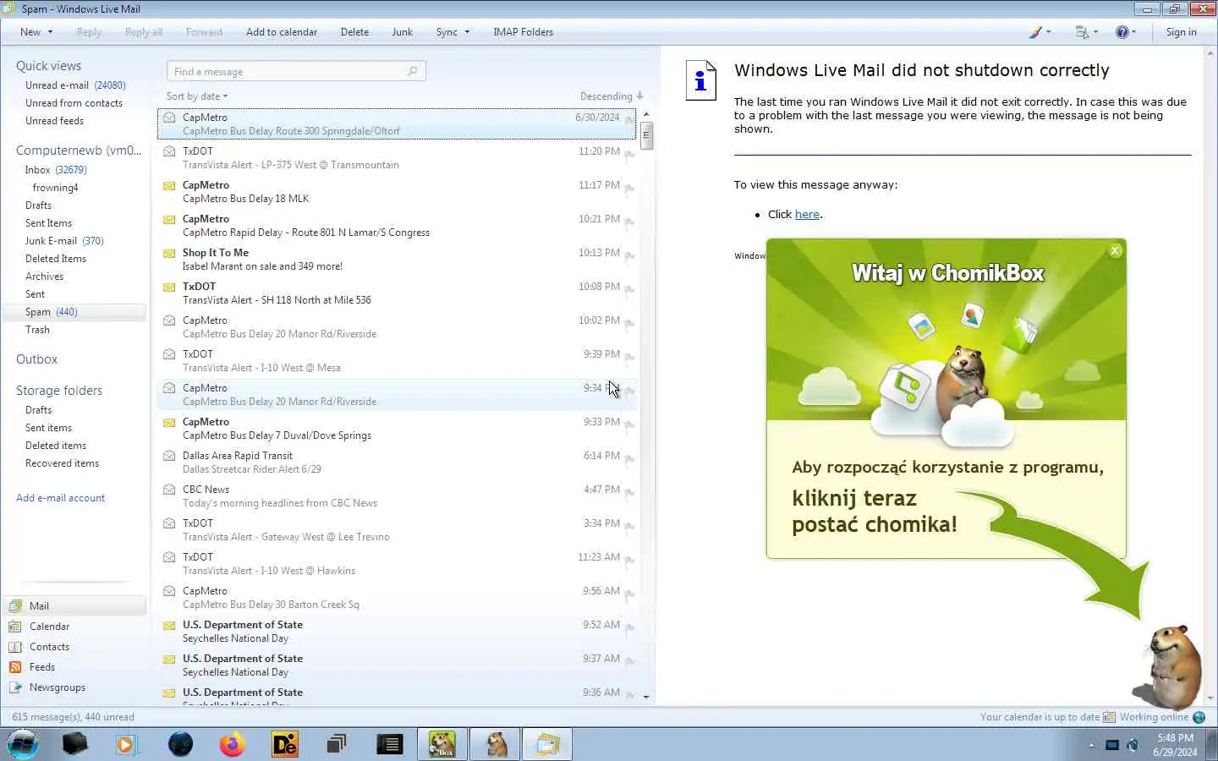
Task: Click Add to calendar in toolbar
Action: 282,32
